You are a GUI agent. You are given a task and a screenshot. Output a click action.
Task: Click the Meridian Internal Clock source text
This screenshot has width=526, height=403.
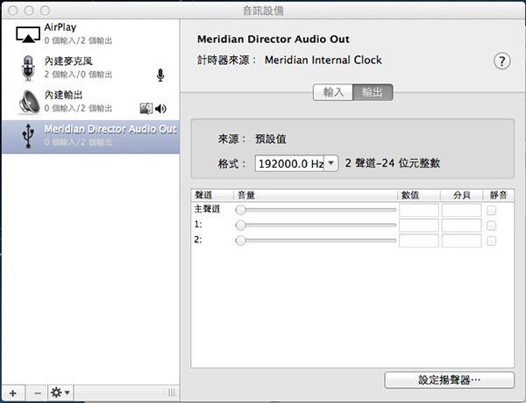click(x=323, y=60)
